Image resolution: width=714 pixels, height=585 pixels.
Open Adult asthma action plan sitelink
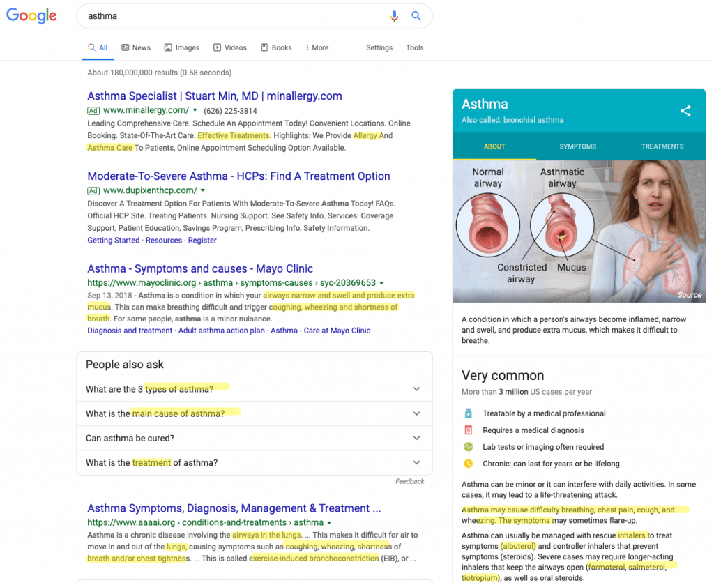(x=221, y=331)
